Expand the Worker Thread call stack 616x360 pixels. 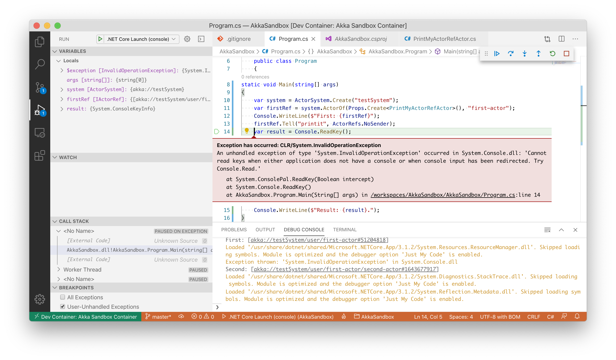(59, 269)
